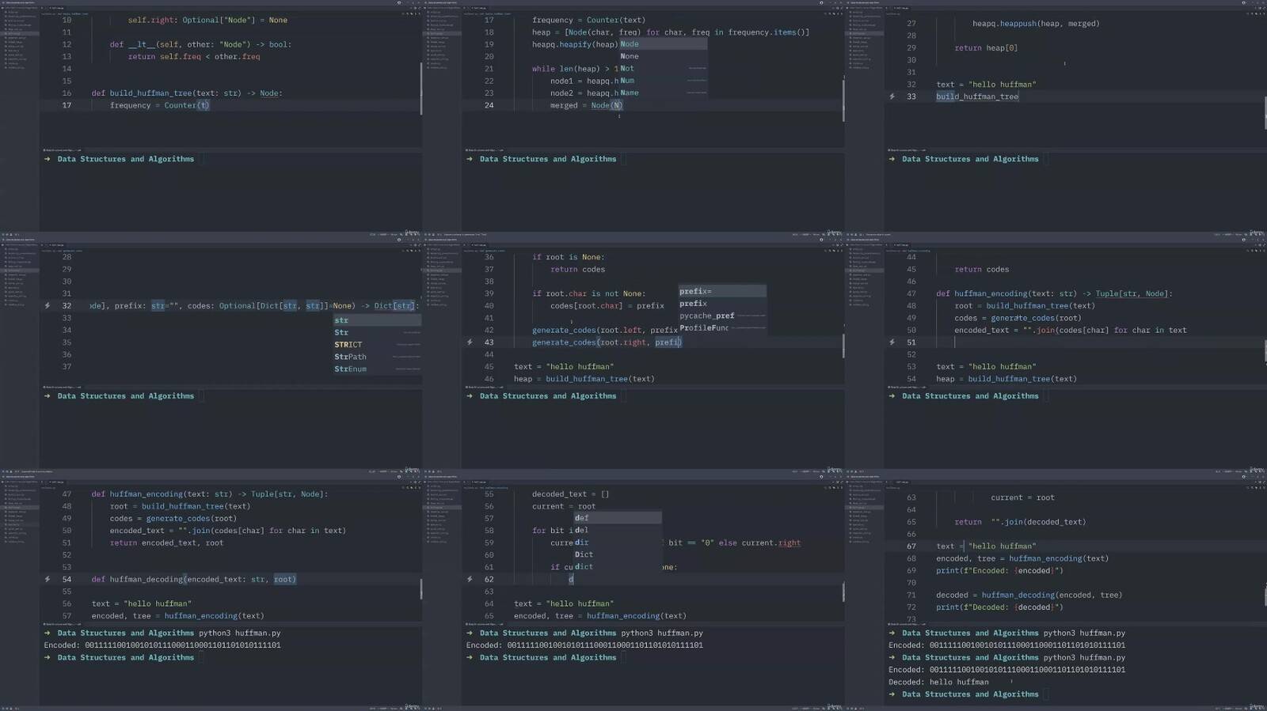Select 'STRICT' in the completion list

(x=377, y=345)
